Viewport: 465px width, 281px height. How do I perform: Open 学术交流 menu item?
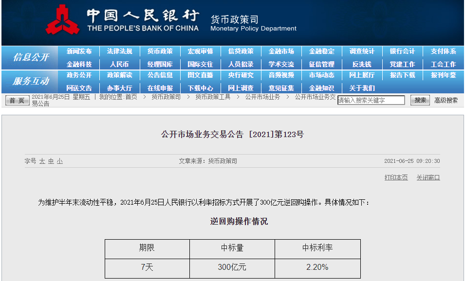281,64
